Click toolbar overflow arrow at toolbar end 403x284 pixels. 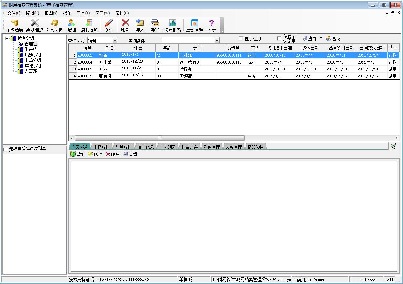pyautogui.click(x=222, y=25)
